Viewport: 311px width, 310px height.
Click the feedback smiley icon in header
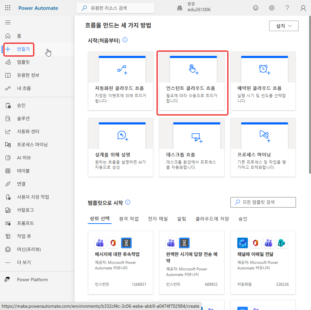[x=256, y=8]
